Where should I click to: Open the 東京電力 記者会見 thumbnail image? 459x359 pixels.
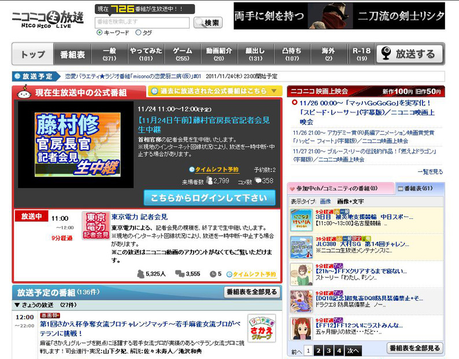pyautogui.click(x=96, y=225)
